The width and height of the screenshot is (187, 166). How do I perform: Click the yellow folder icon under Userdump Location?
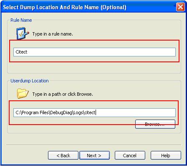[23, 94]
